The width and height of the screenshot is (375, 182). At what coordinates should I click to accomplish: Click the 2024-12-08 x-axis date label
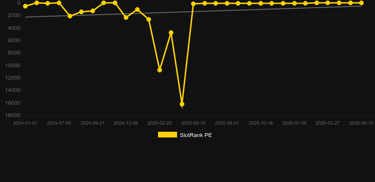coord(126,123)
